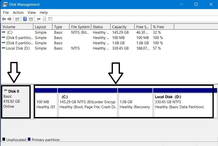Viewport: 218px width, 146px height.
Task: Select the 1.08 GB Disk 0 partition row
Action: (x=88, y=43)
